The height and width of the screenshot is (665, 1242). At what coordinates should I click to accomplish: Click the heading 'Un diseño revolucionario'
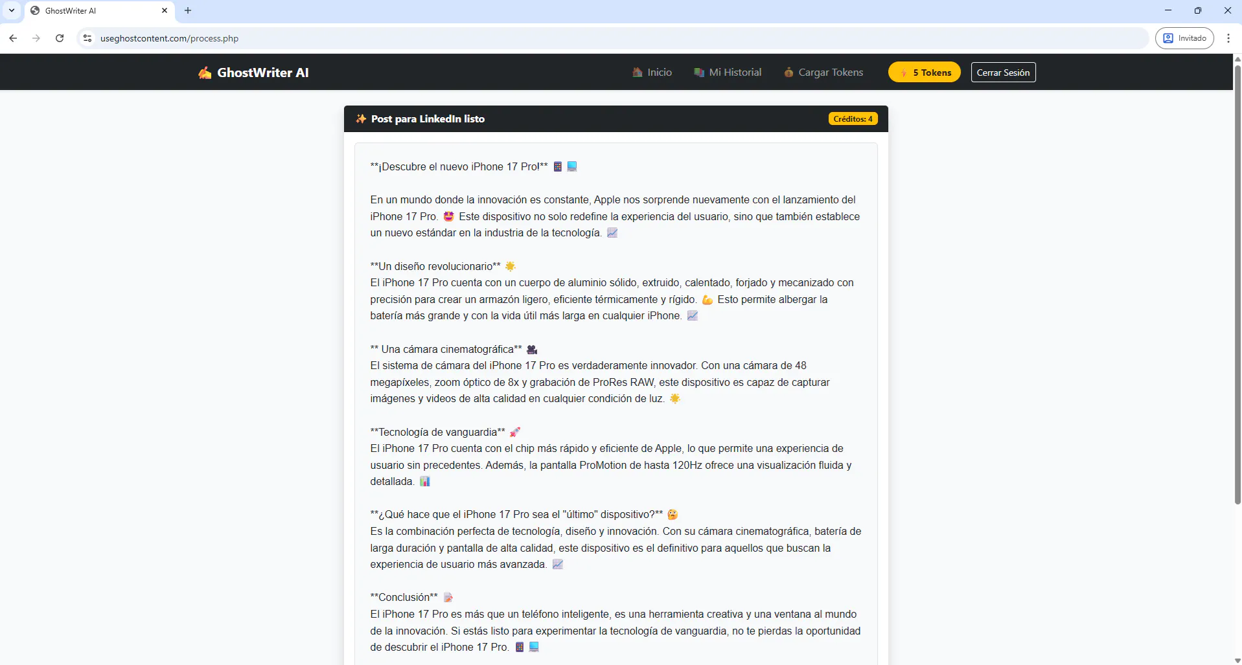[x=435, y=266]
